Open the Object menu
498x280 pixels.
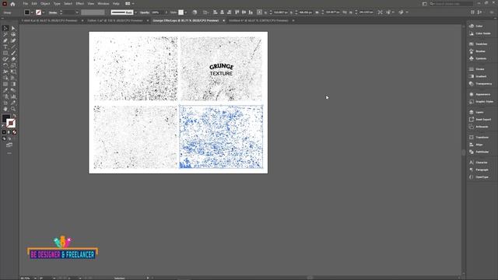[x=45, y=3]
